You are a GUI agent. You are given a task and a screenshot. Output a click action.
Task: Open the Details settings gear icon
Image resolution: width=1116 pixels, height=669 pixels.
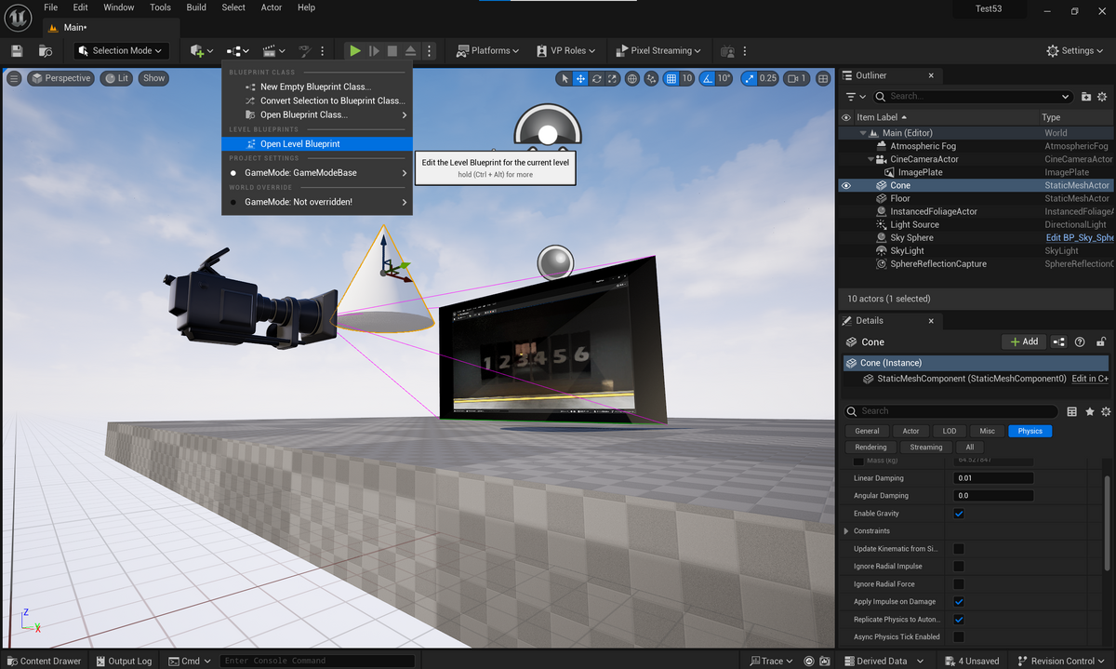[1105, 411]
